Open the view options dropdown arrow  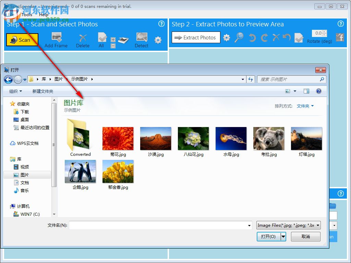295,91
